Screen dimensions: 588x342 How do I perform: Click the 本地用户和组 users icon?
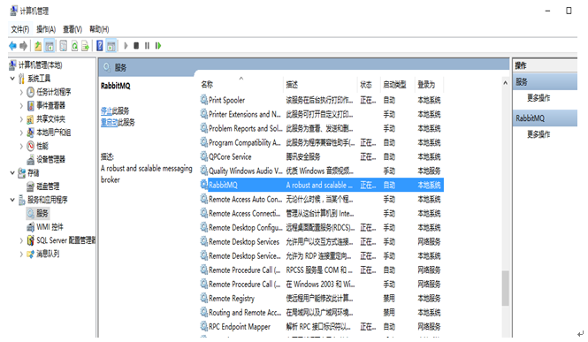pos(30,133)
